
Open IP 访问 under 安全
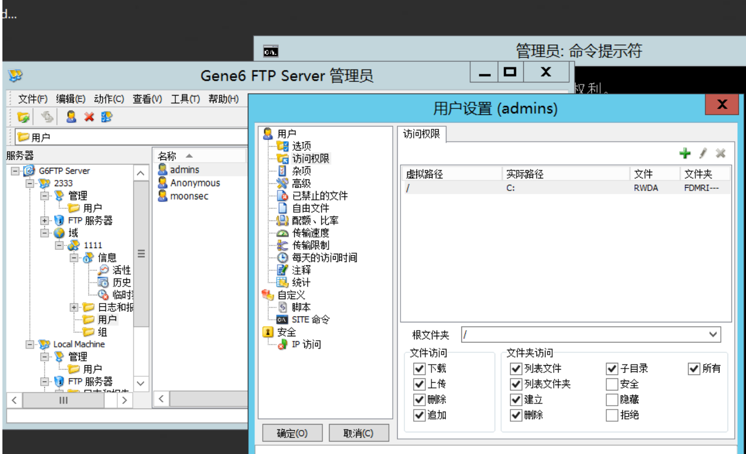point(306,344)
